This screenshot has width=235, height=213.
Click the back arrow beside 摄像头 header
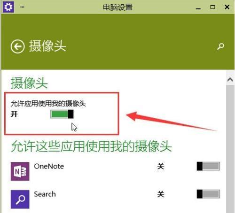point(17,46)
